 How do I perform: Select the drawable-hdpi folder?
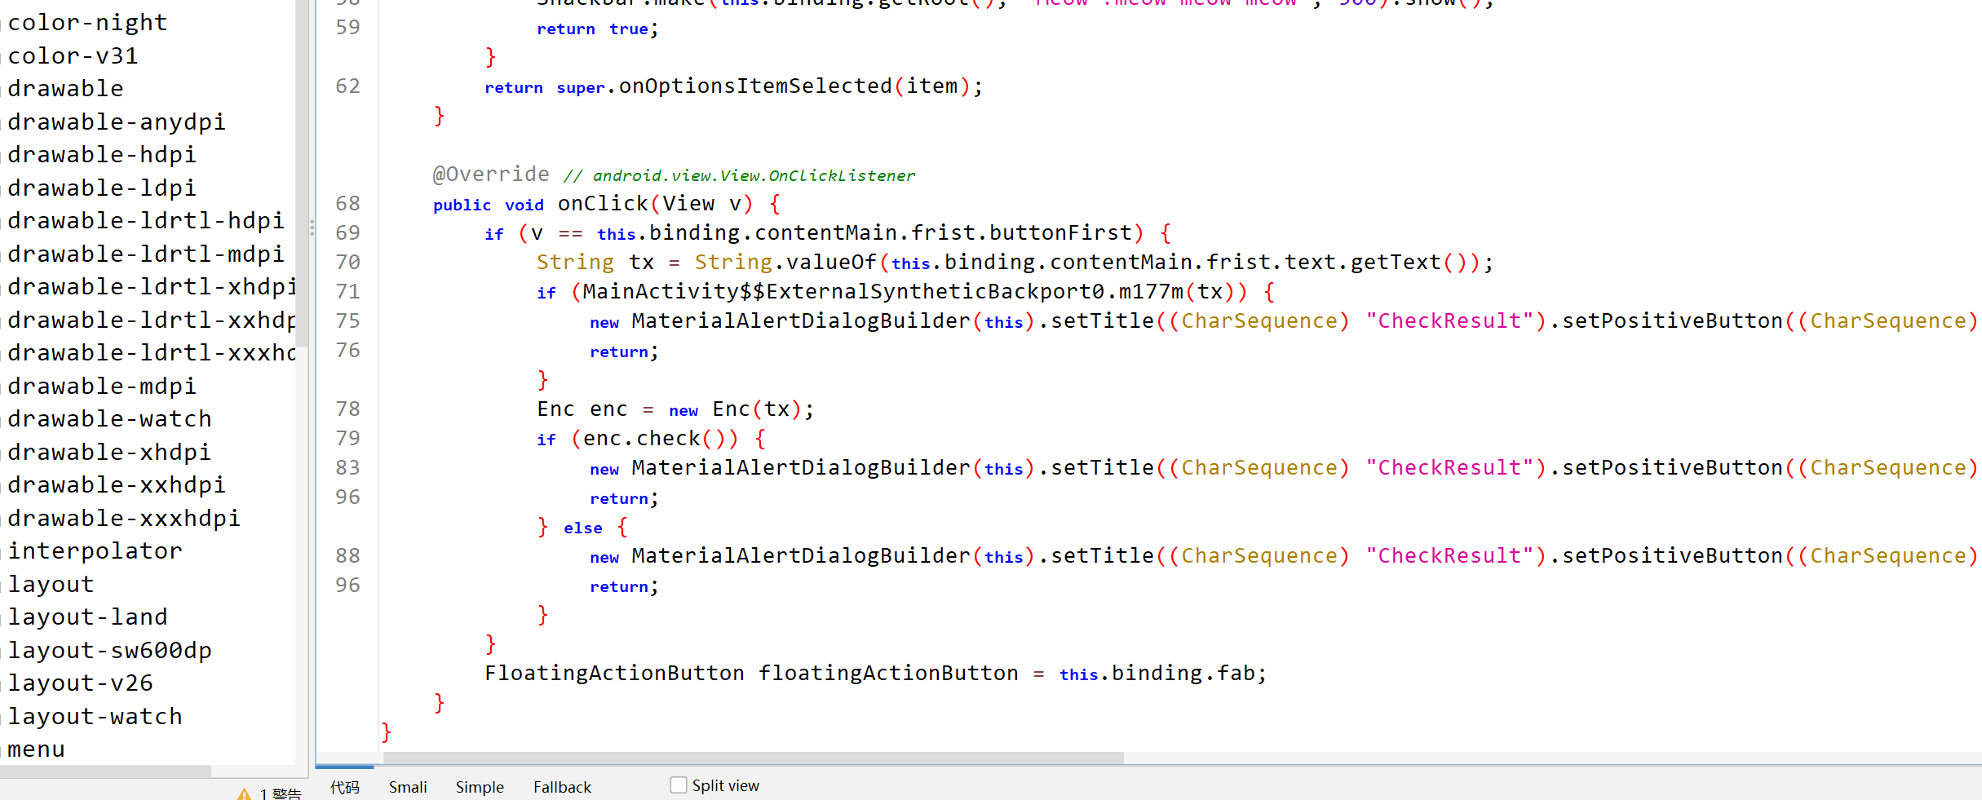coord(102,154)
